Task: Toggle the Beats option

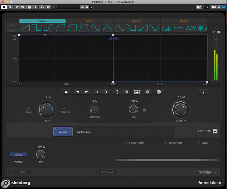Action: (x=29, y=109)
